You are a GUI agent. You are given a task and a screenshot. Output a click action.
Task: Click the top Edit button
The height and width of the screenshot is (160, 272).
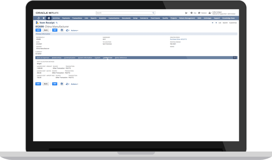tap(38, 30)
